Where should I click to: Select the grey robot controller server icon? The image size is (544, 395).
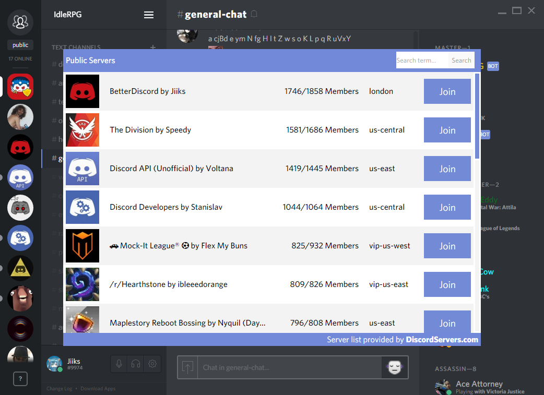click(20, 208)
